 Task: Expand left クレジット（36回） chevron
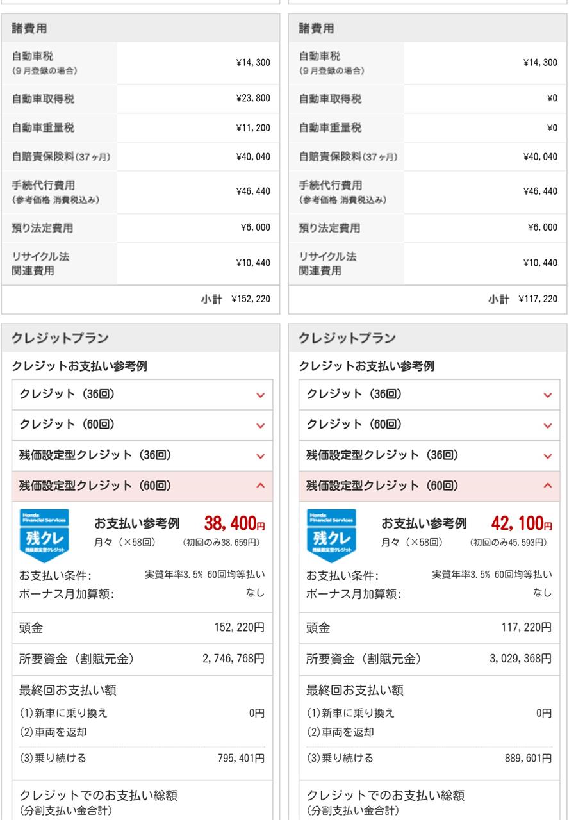pos(260,395)
